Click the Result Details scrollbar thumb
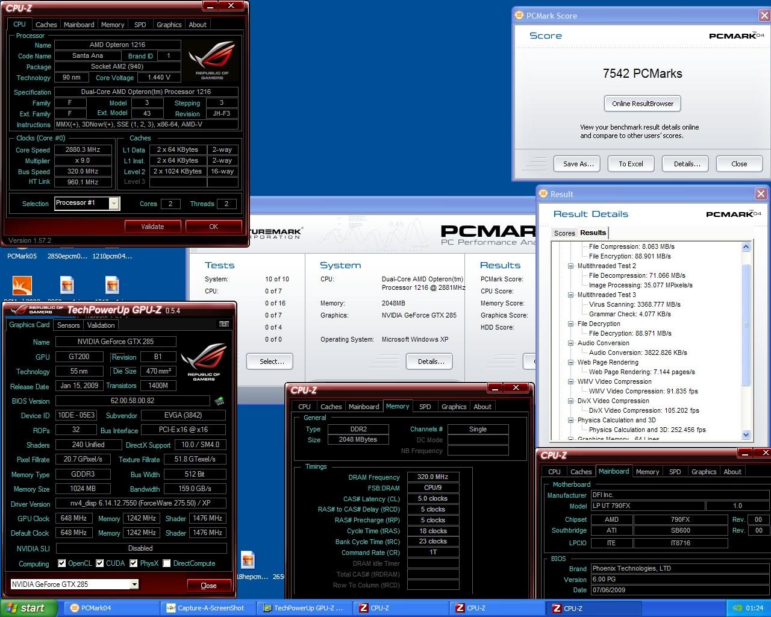This screenshot has height=617, width=771. click(x=746, y=325)
